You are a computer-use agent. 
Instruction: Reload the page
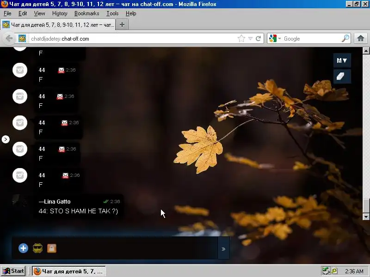click(259, 38)
